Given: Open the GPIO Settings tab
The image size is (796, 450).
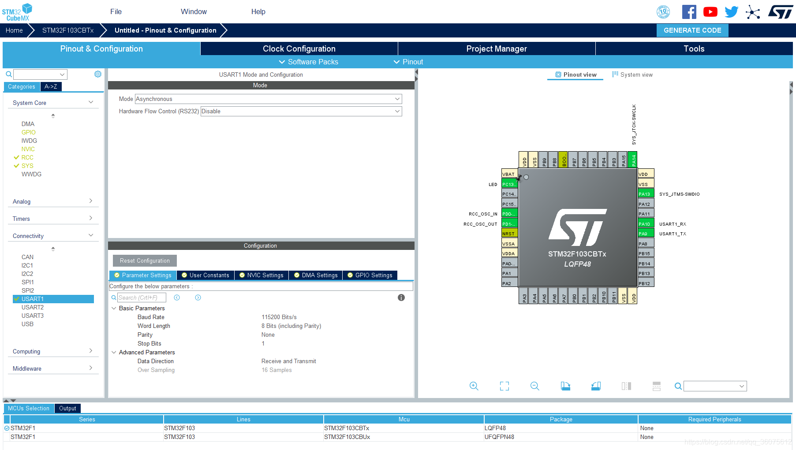Looking at the screenshot, I should pyautogui.click(x=370, y=275).
